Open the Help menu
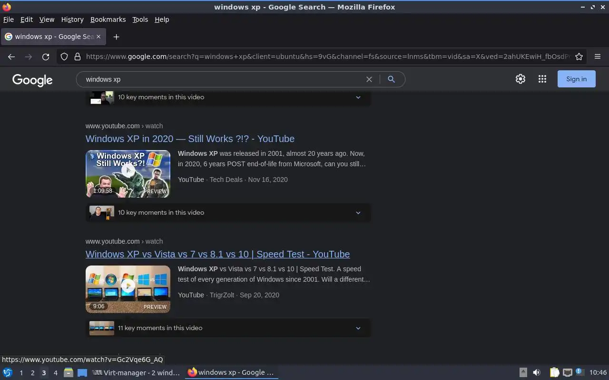Viewport: 609px width, 380px height. click(162, 19)
